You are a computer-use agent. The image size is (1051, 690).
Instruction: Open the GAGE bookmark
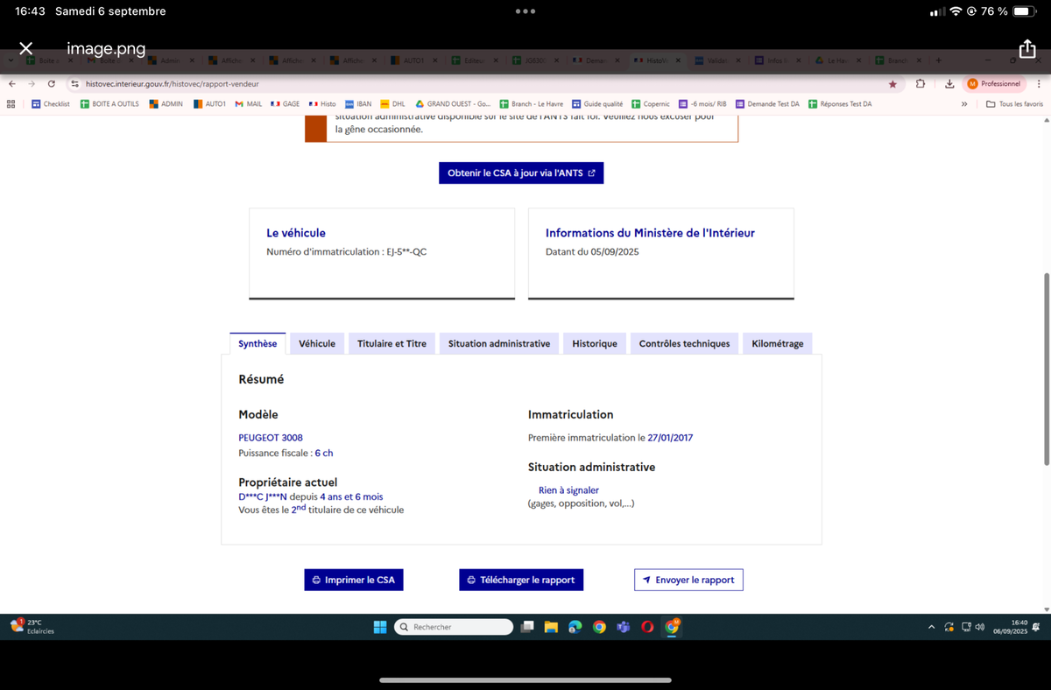click(x=286, y=103)
